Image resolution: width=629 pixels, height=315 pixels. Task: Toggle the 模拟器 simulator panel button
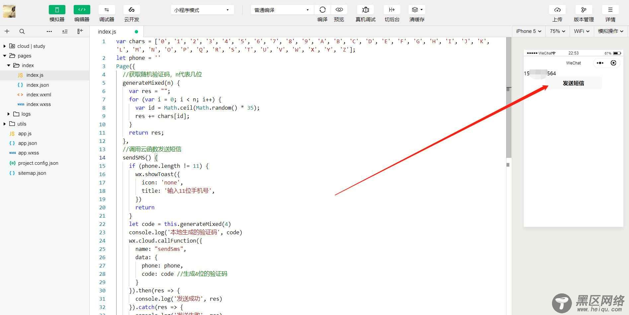(x=57, y=10)
